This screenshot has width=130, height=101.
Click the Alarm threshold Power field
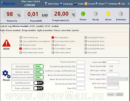[x=81, y=79]
